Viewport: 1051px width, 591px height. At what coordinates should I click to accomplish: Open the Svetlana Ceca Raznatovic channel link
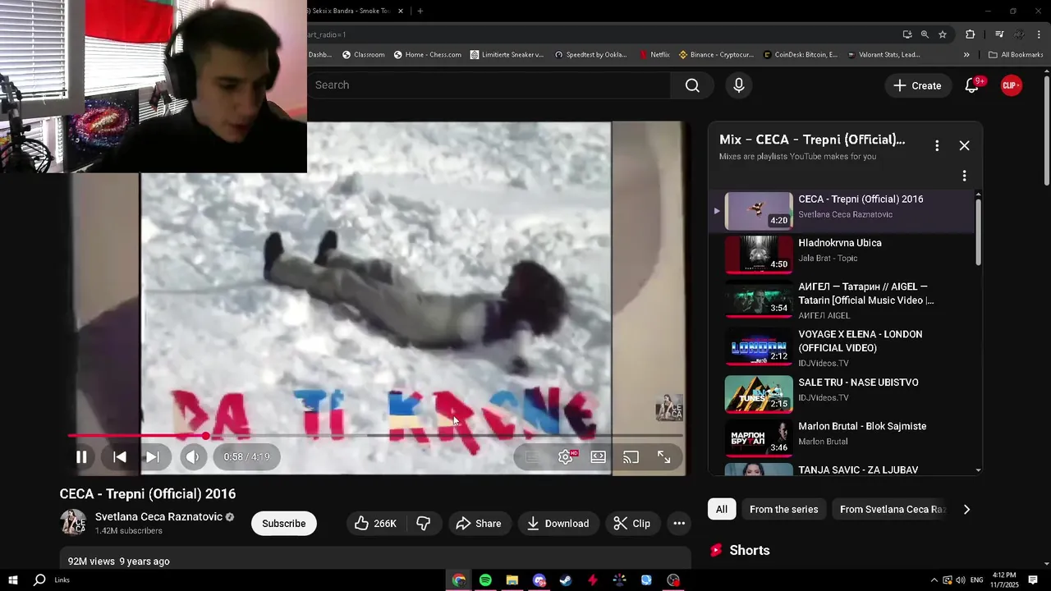point(158,517)
